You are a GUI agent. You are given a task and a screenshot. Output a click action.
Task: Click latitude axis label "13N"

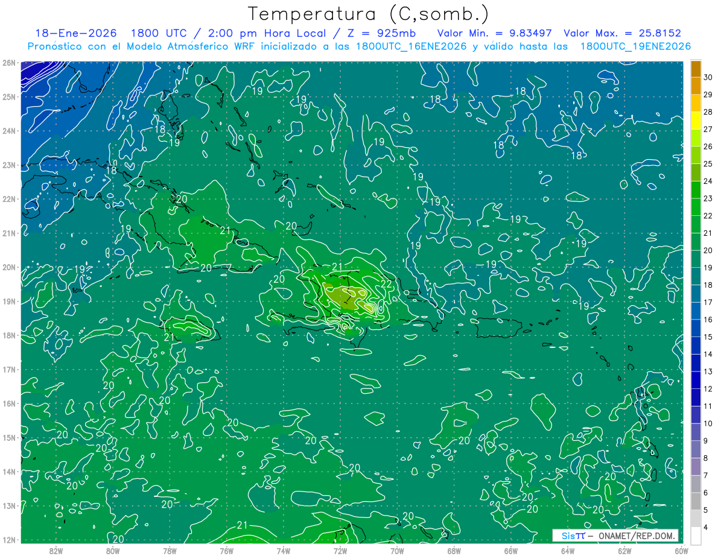(x=9, y=505)
